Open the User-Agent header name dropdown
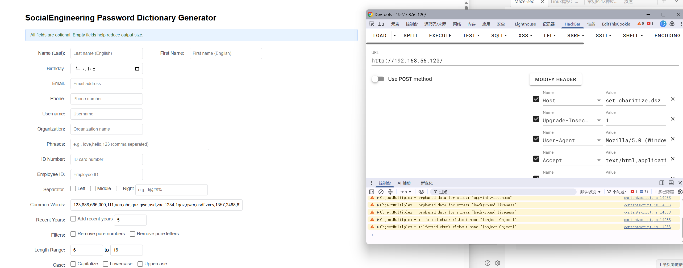This screenshot has width=683, height=268. tap(599, 140)
